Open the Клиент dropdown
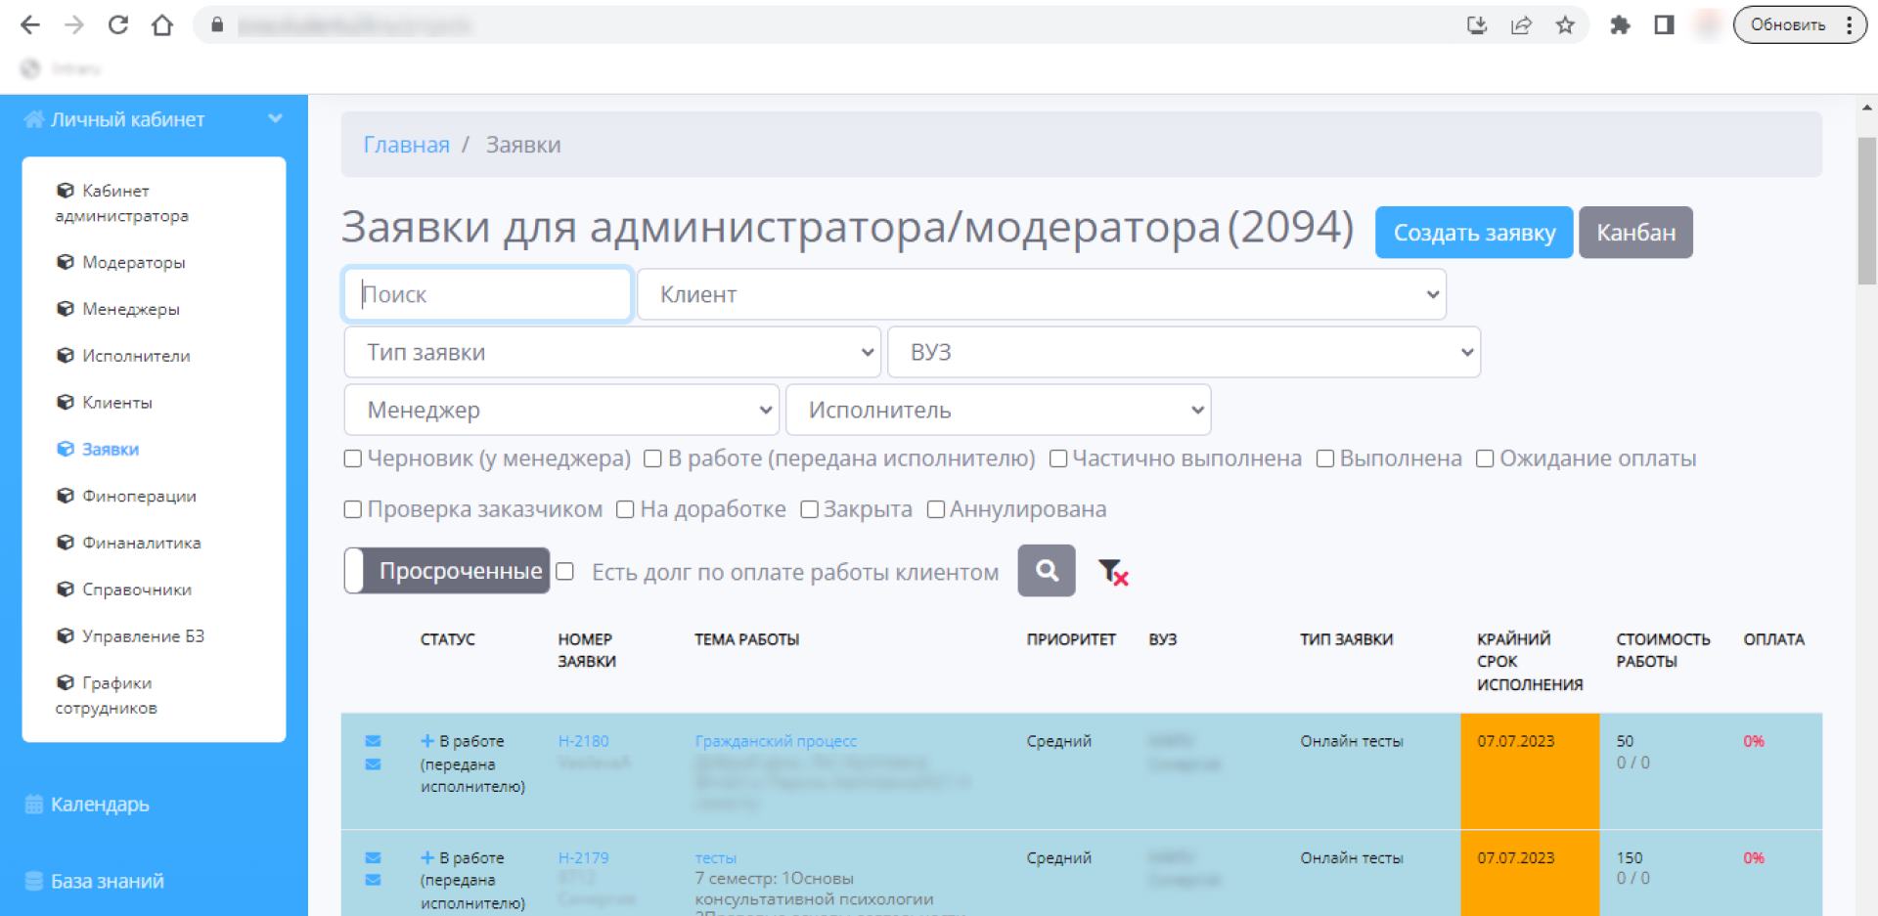 (1041, 294)
